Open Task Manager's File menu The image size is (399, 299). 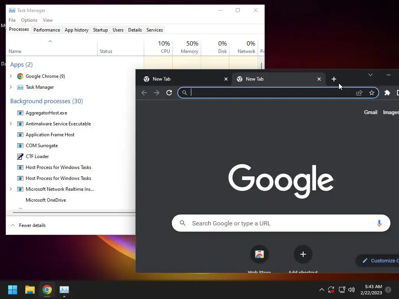(12, 20)
